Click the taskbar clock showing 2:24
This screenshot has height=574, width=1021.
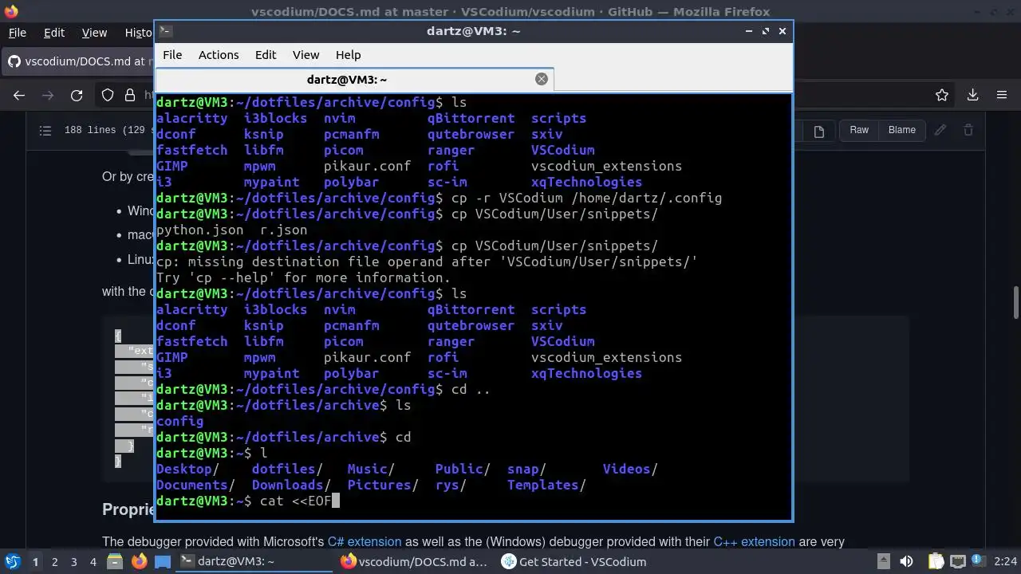[1006, 561]
